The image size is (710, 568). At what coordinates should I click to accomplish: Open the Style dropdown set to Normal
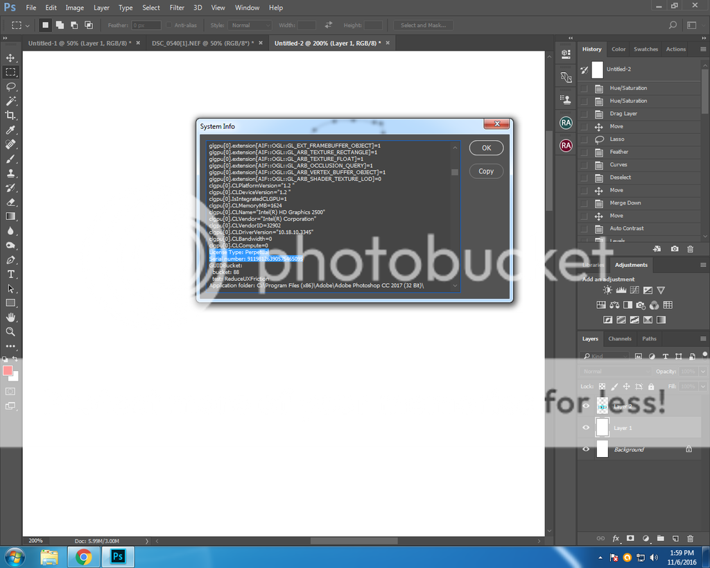click(x=250, y=26)
